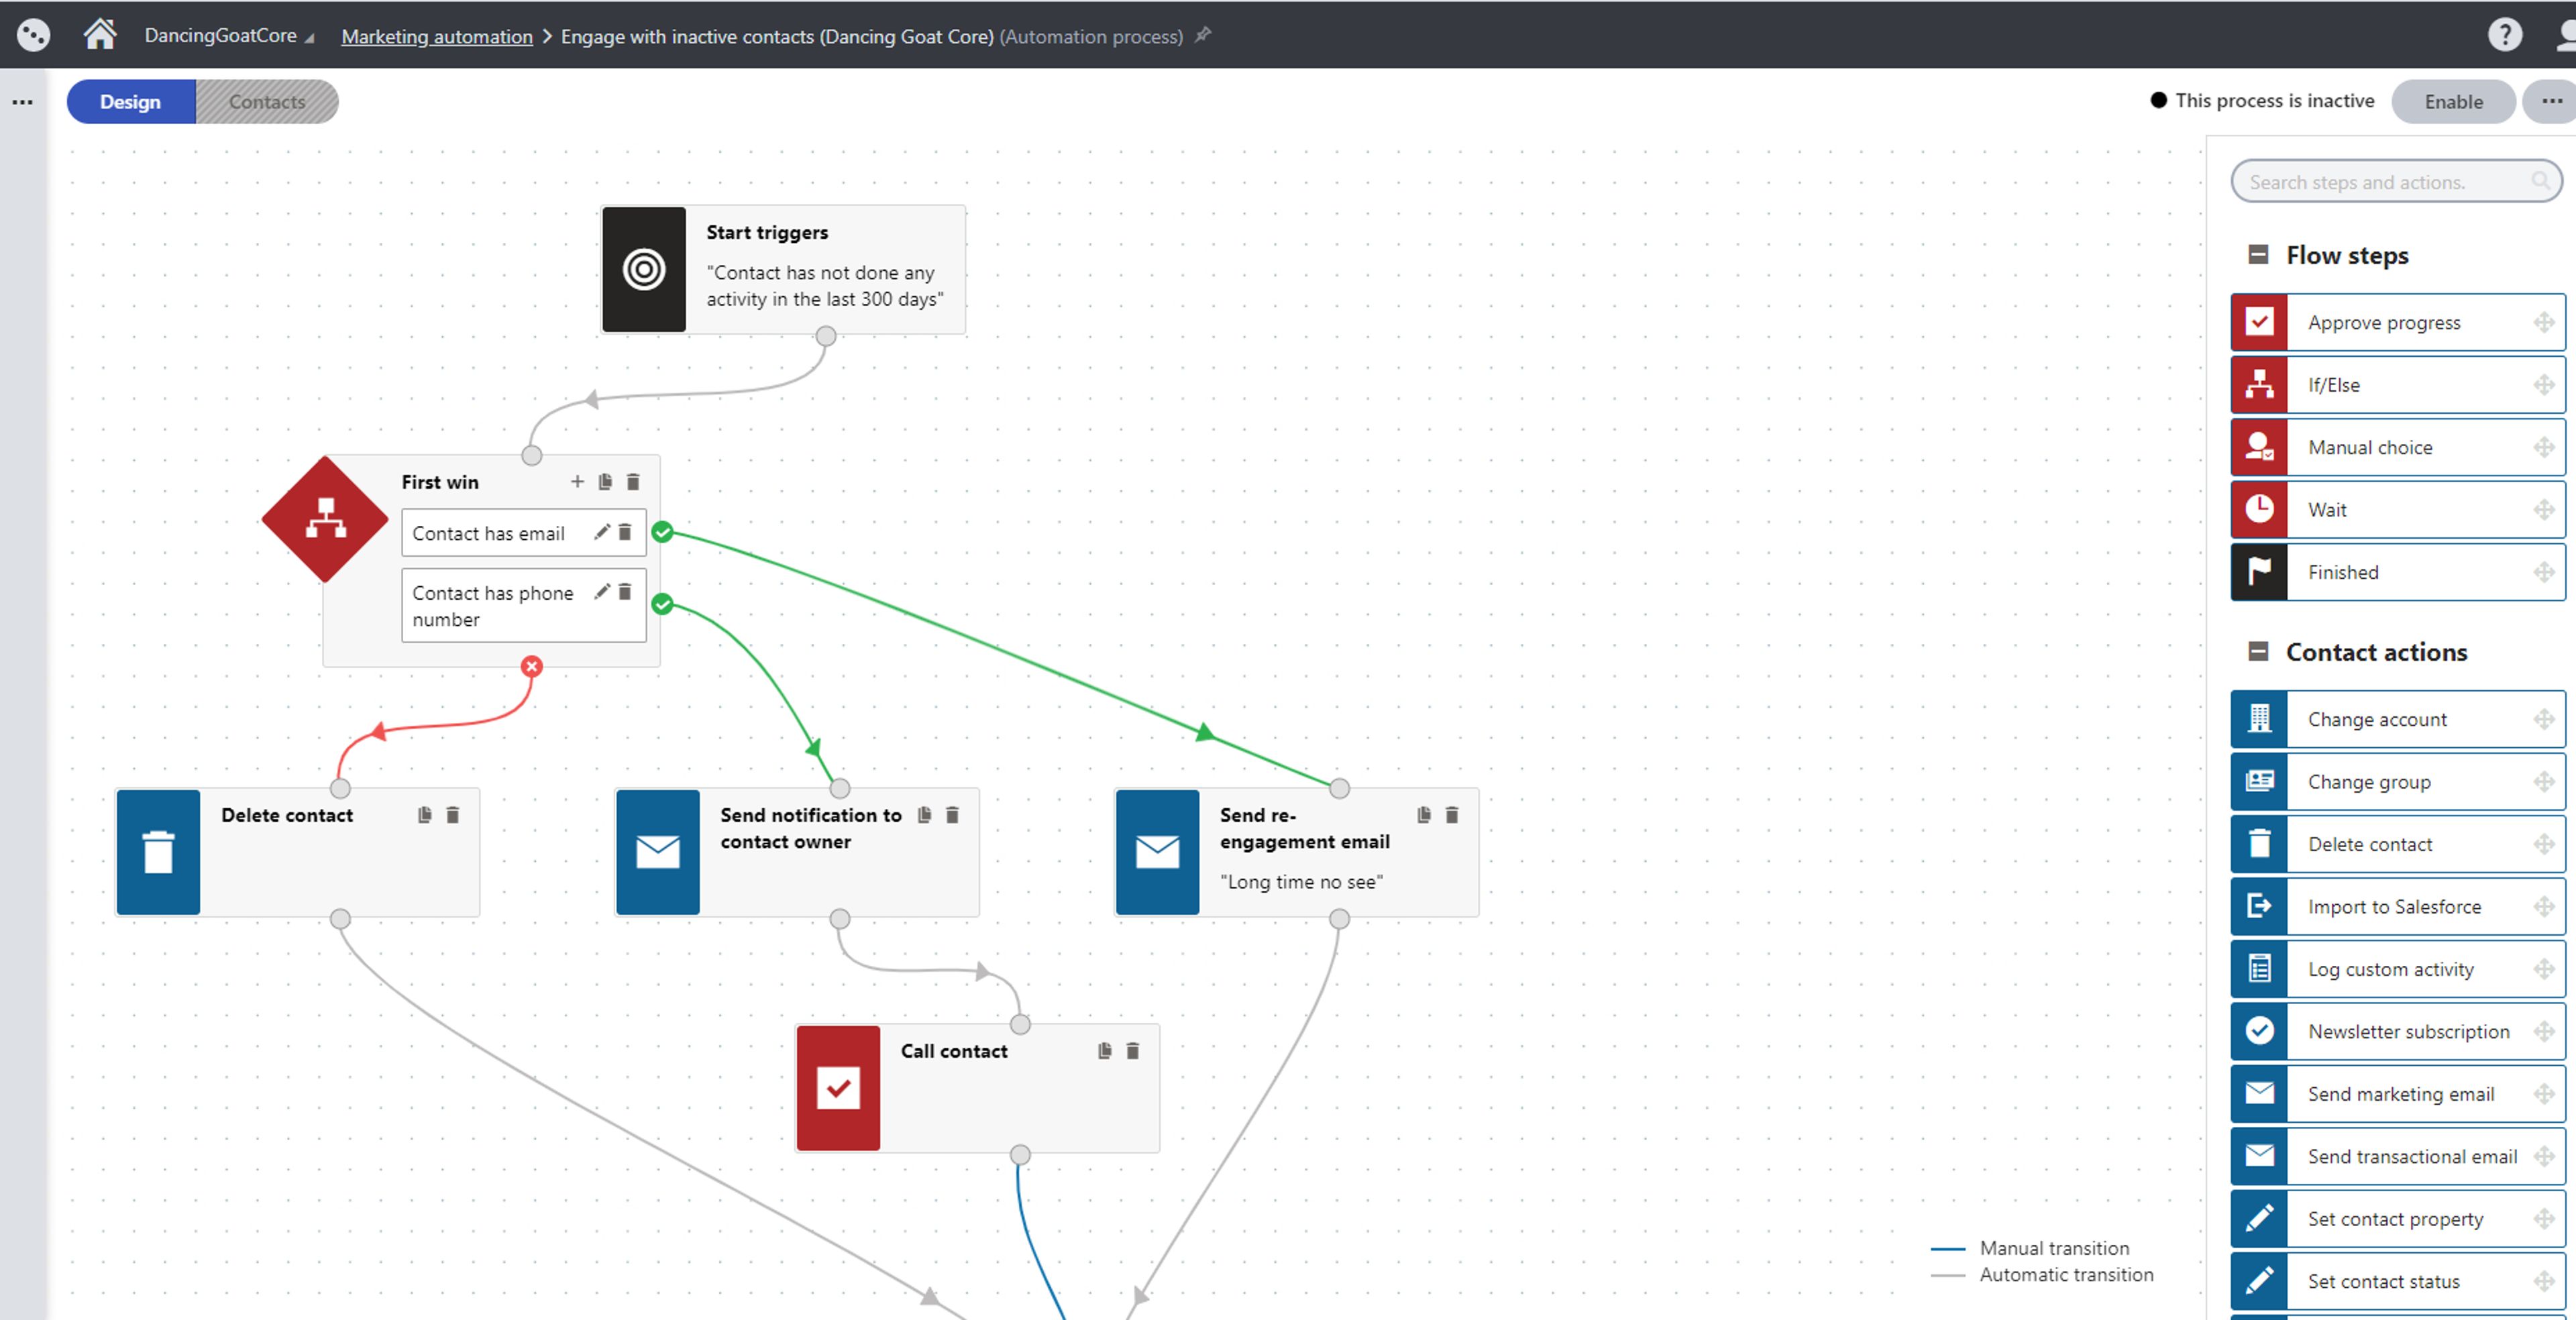Click the Enable button
This screenshot has width=2576, height=1320.
tap(2453, 101)
